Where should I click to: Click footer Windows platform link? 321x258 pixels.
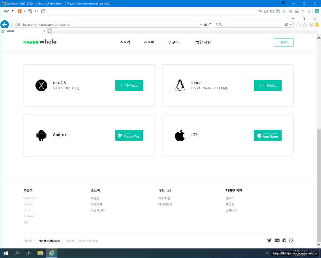pyautogui.click(x=30, y=198)
